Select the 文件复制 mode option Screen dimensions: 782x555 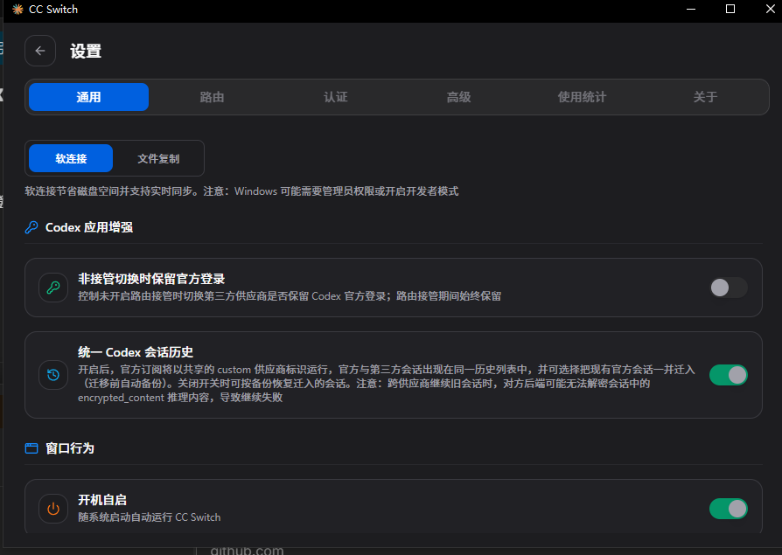(158, 158)
